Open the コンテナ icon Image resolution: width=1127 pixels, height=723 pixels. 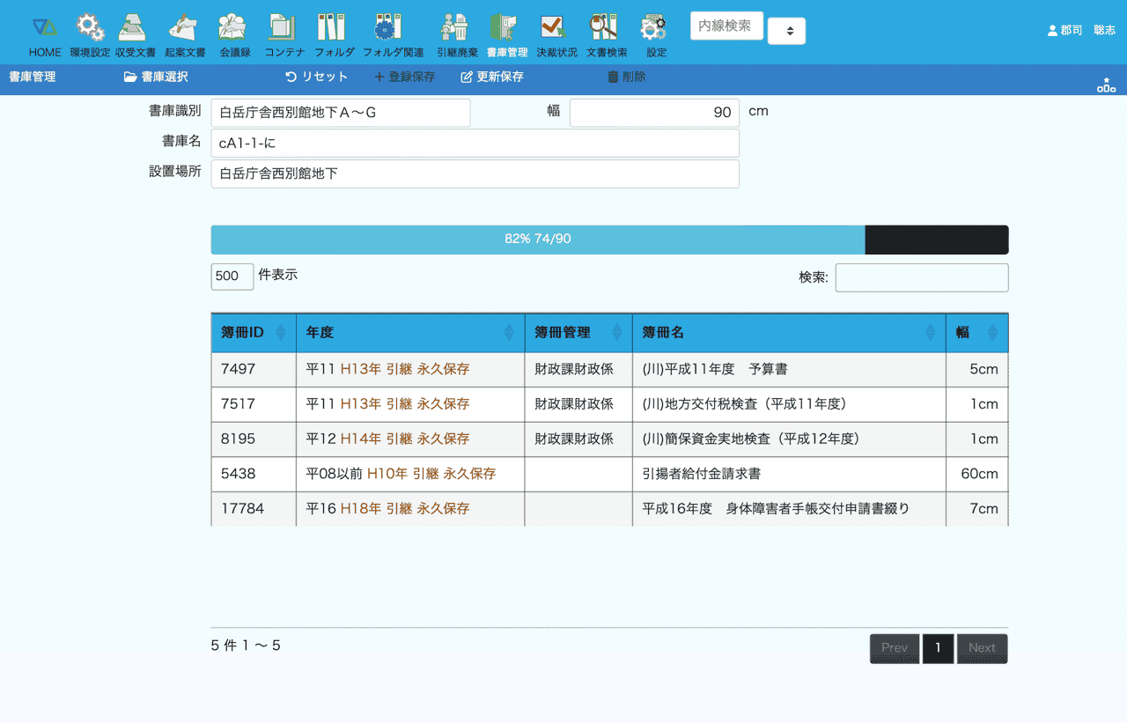tap(284, 29)
